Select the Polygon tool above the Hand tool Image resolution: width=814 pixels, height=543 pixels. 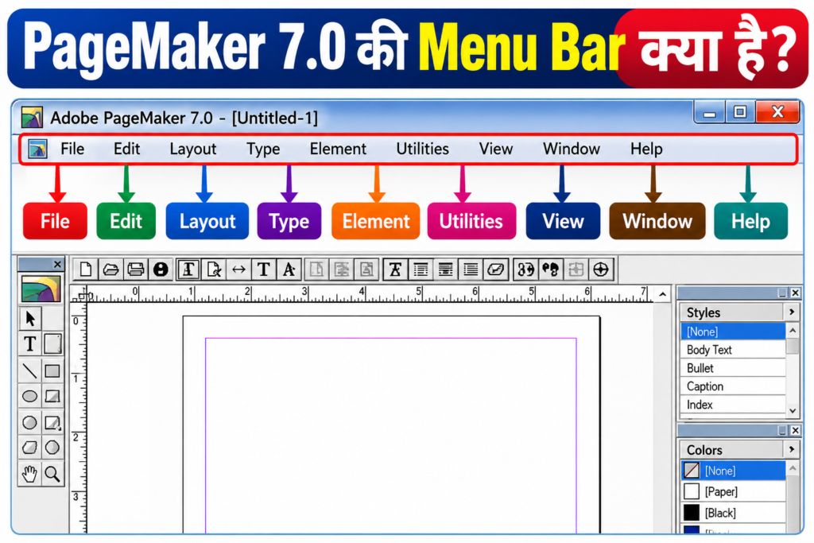[29, 448]
